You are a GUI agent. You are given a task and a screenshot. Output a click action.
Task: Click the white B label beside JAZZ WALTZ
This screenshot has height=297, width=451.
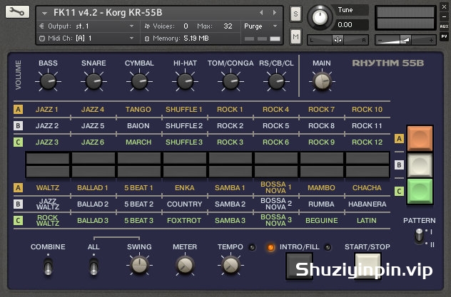(18, 204)
